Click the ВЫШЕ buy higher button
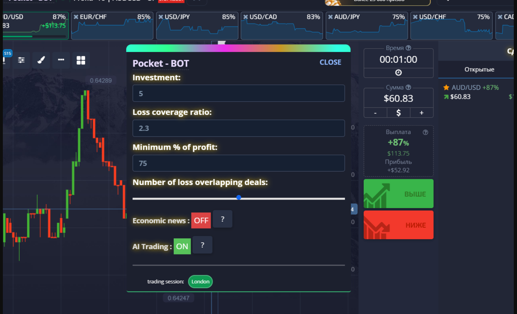The height and width of the screenshot is (314, 517). coord(398,194)
